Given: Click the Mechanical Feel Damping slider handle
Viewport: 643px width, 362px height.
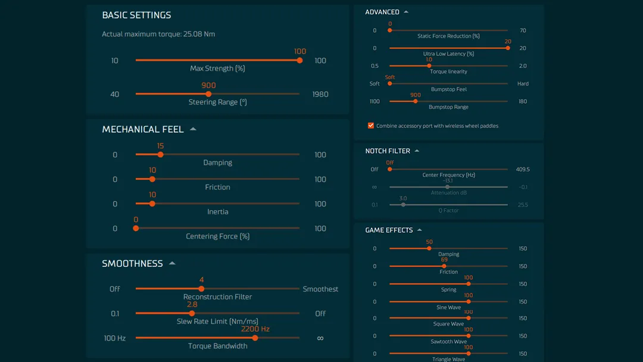Looking at the screenshot, I should [x=160, y=155].
